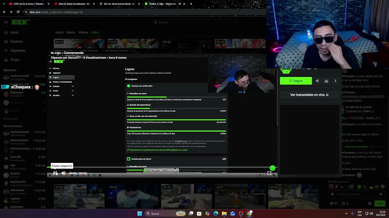The width and height of the screenshot is (389, 218).
Task: Open the Windows Start menu
Action: click(x=139, y=214)
